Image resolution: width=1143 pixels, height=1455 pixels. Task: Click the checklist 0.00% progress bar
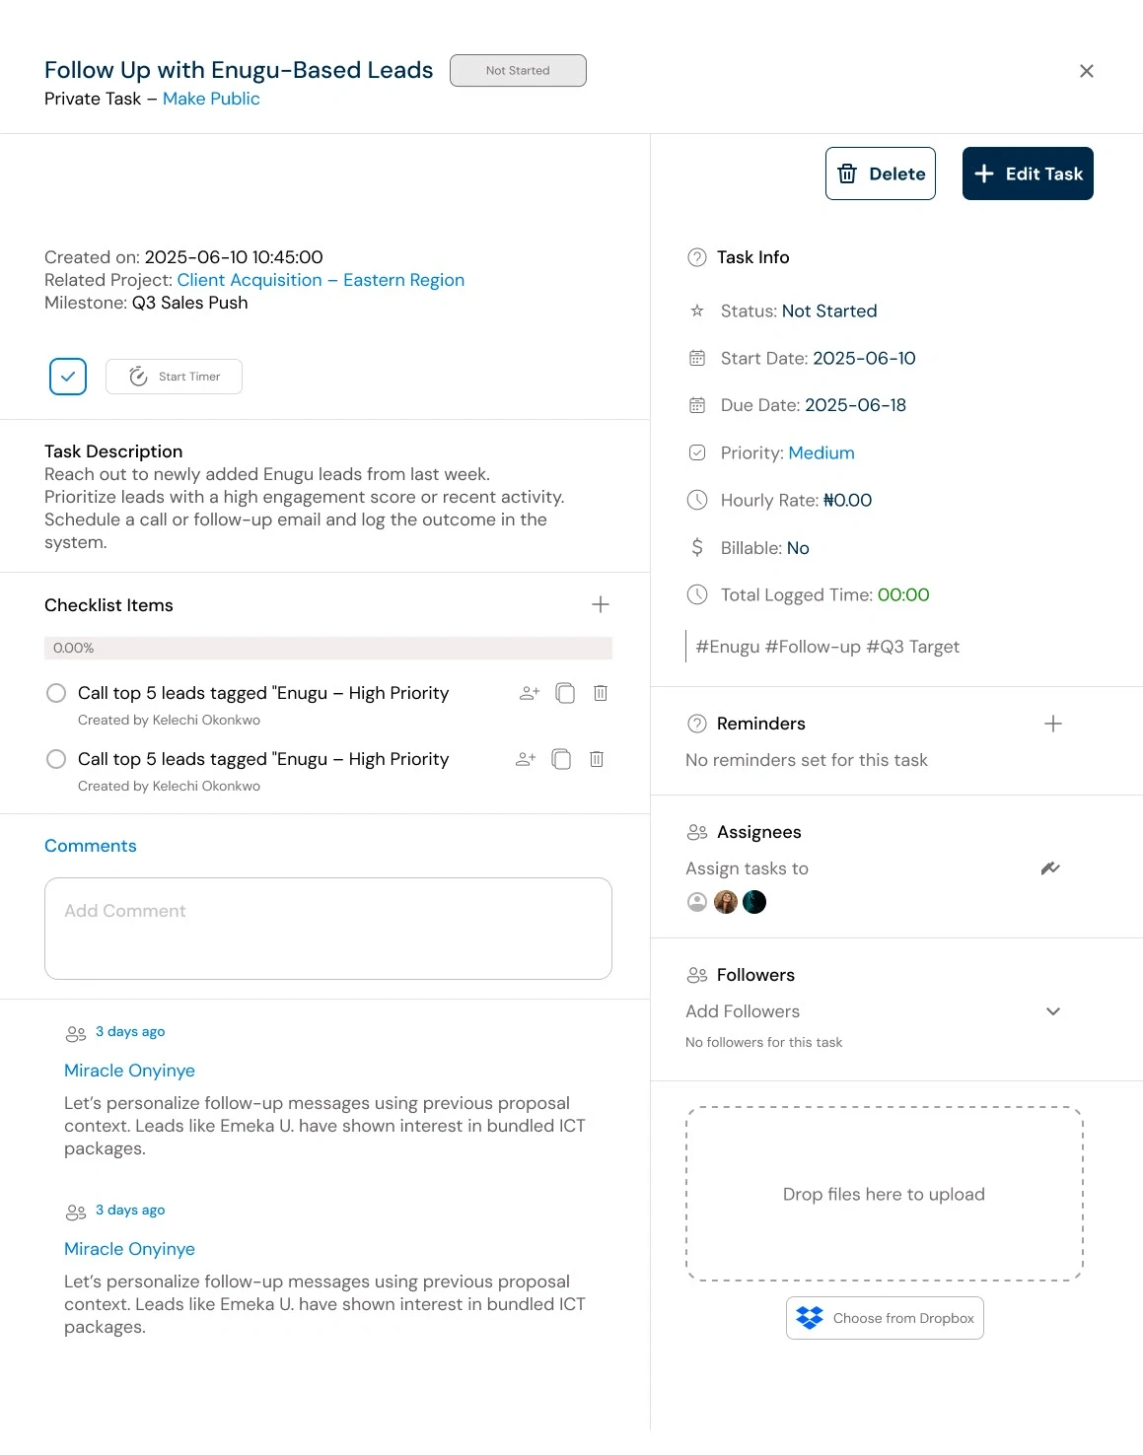(328, 648)
